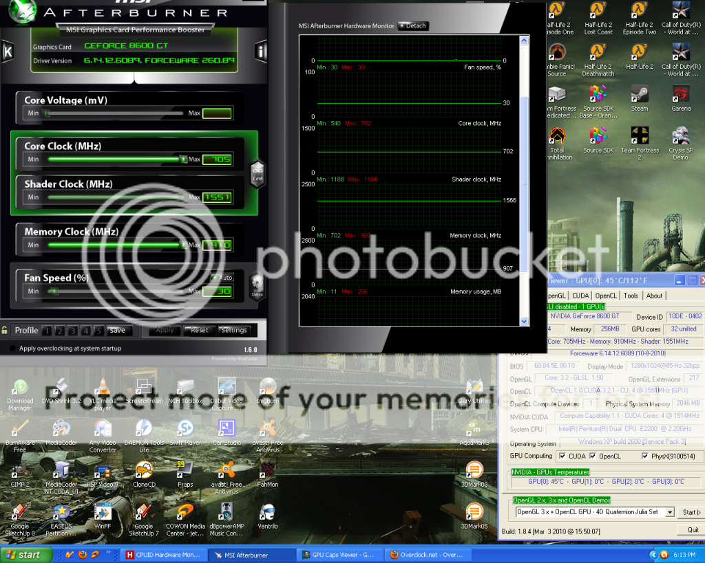This screenshot has height=563, width=705.
Task: Click the info icon beside the graphics card panel
Action: coord(260,52)
